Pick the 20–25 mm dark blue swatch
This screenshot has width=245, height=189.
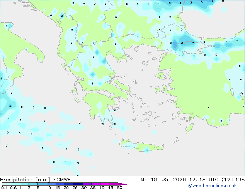click(x=69, y=184)
